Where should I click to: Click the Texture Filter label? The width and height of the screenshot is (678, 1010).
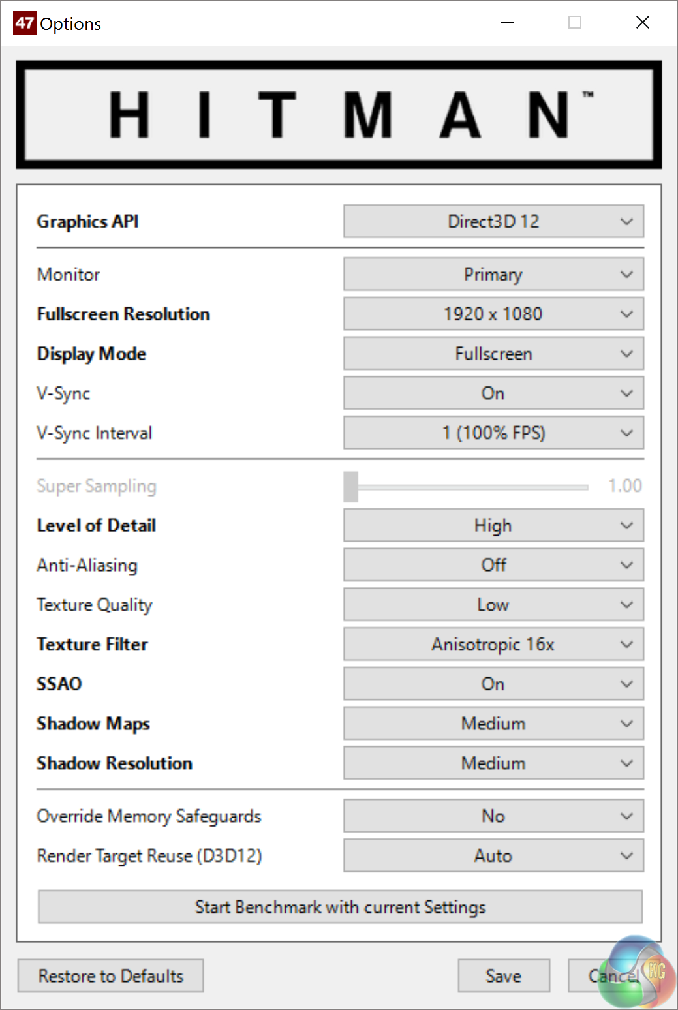coord(92,645)
